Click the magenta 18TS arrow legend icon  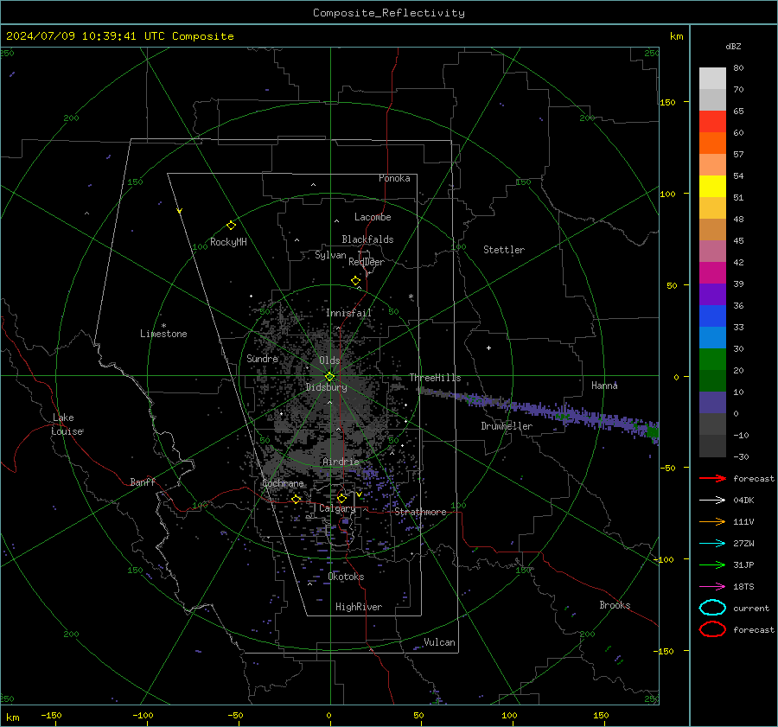click(712, 587)
